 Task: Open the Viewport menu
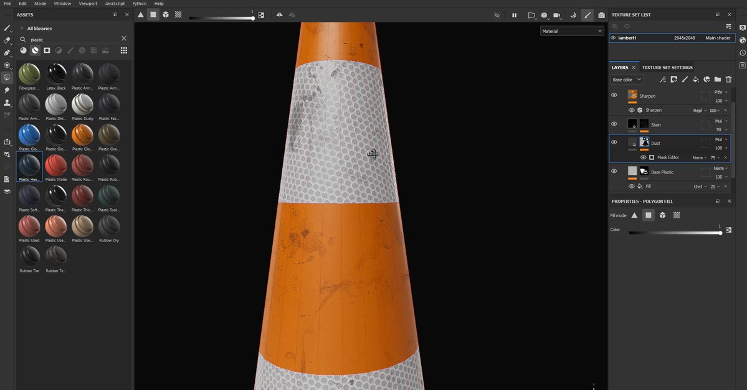coord(88,3)
